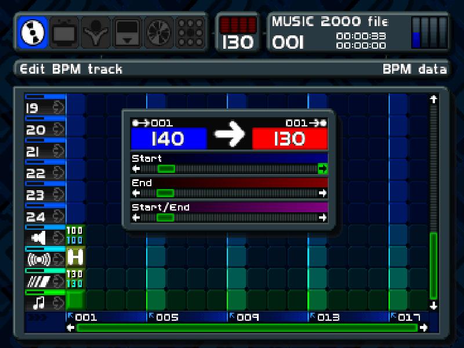Click the 130 tempo display at top
Image resolution: width=464 pixels, height=348 pixels.
[238, 42]
